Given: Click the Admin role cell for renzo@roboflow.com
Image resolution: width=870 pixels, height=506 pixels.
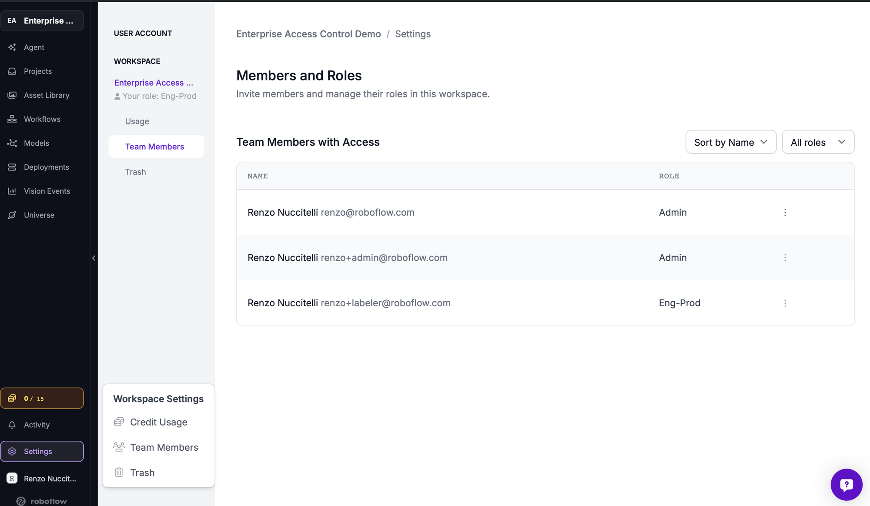Looking at the screenshot, I should coord(673,212).
